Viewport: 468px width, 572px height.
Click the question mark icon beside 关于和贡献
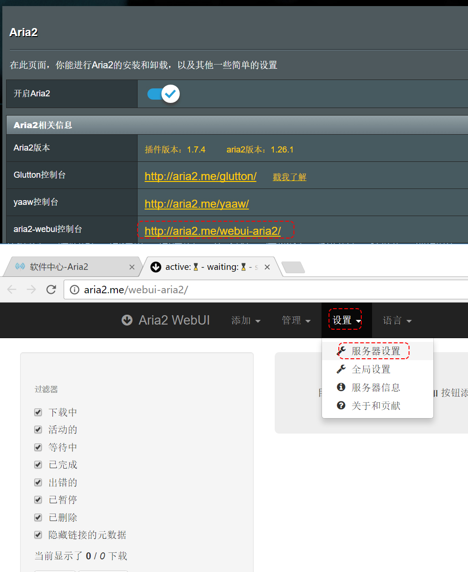(340, 405)
